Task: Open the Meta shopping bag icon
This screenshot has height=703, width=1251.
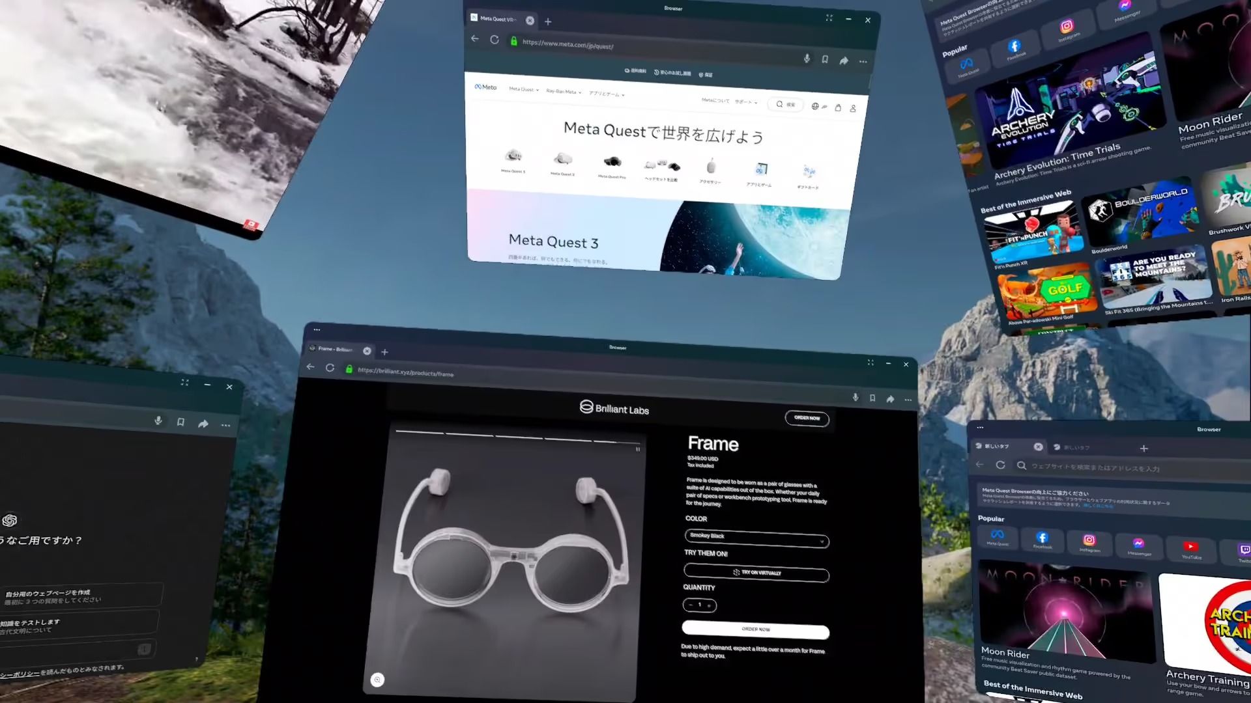Action: coord(838,107)
